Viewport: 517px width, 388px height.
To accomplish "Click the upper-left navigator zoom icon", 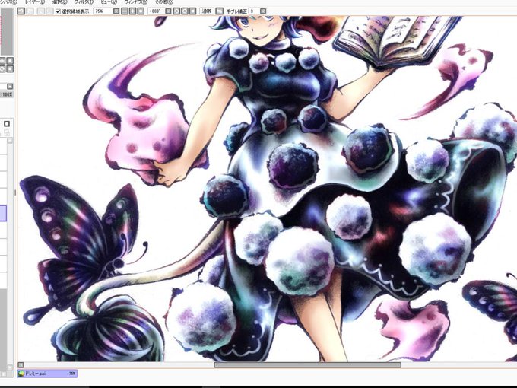I will [2, 61].
